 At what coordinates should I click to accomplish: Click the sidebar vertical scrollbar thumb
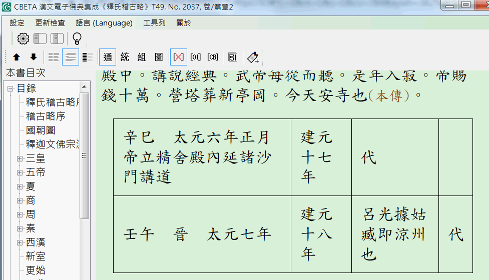tap(85, 155)
